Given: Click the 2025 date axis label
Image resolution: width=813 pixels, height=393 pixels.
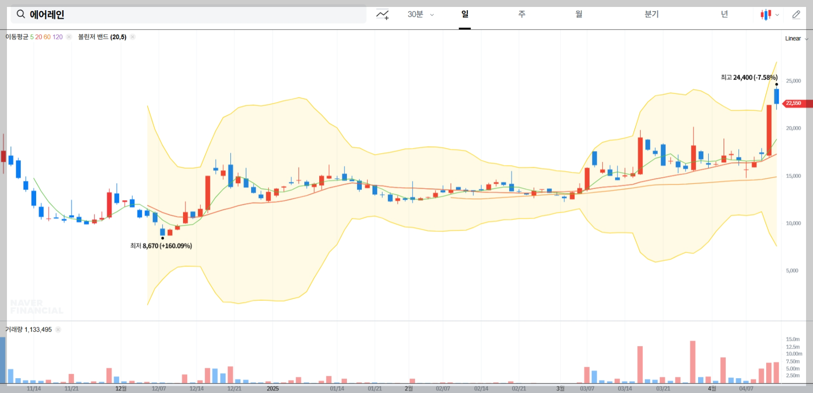Looking at the screenshot, I should click(272, 388).
